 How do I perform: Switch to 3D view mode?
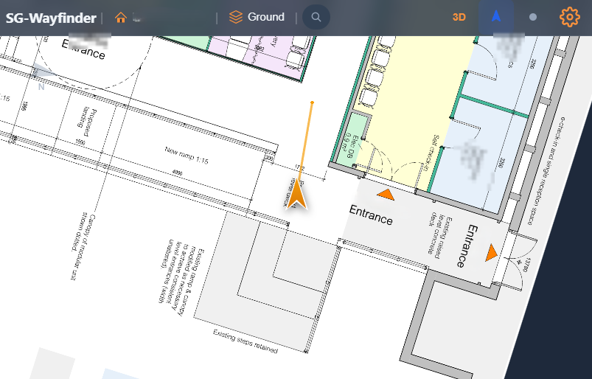459,18
